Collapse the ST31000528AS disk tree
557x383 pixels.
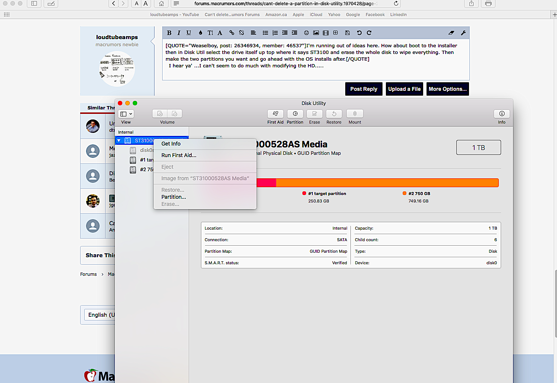click(x=119, y=140)
